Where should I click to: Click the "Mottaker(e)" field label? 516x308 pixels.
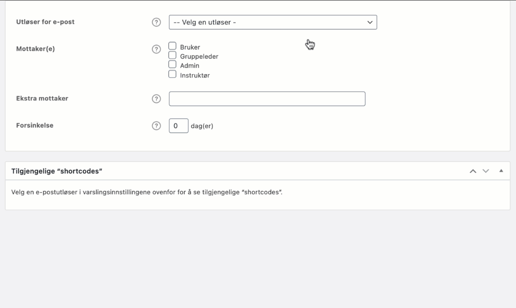point(35,49)
